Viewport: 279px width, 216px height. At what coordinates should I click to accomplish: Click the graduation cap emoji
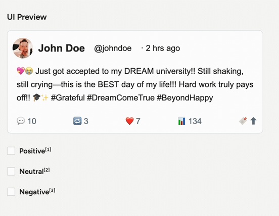(x=37, y=97)
